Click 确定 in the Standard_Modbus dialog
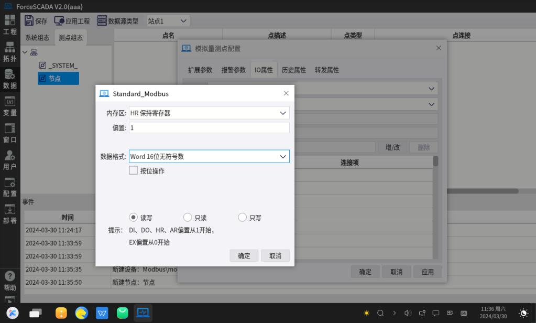 pyautogui.click(x=244, y=255)
